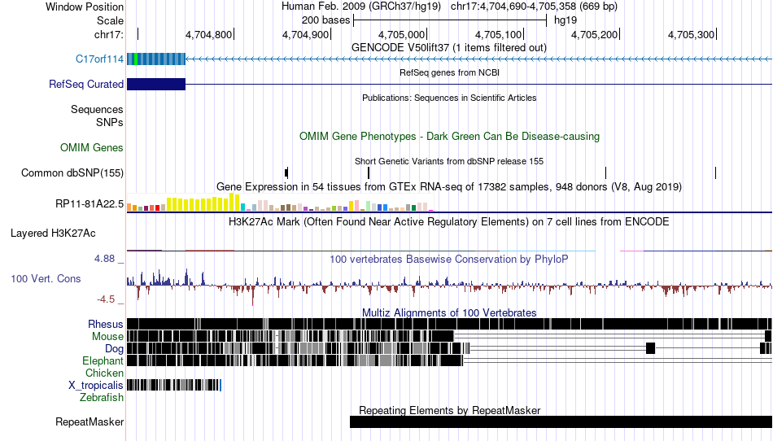Click the 100 vertebrates PhyloP conservation title
Image resolution: width=773 pixels, height=441 pixels.
tap(449, 260)
